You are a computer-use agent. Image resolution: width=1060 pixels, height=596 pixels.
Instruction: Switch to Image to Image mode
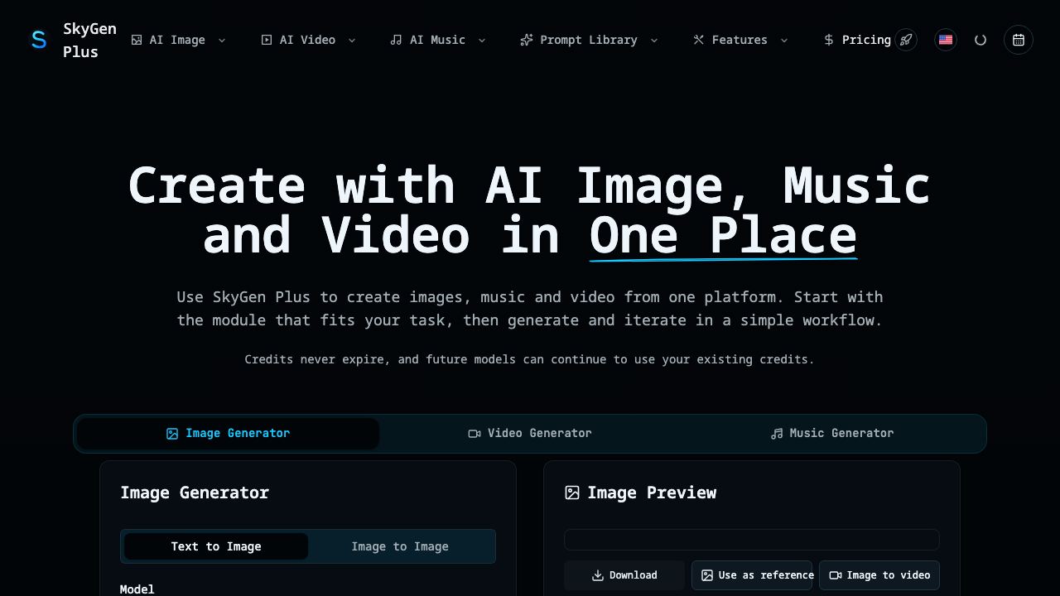pos(400,546)
